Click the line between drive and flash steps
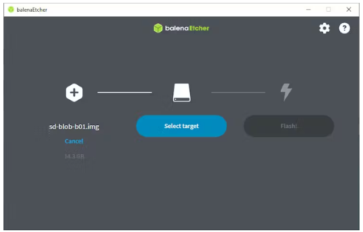Viewport: 363px width, 232px height. tap(238, 92)
